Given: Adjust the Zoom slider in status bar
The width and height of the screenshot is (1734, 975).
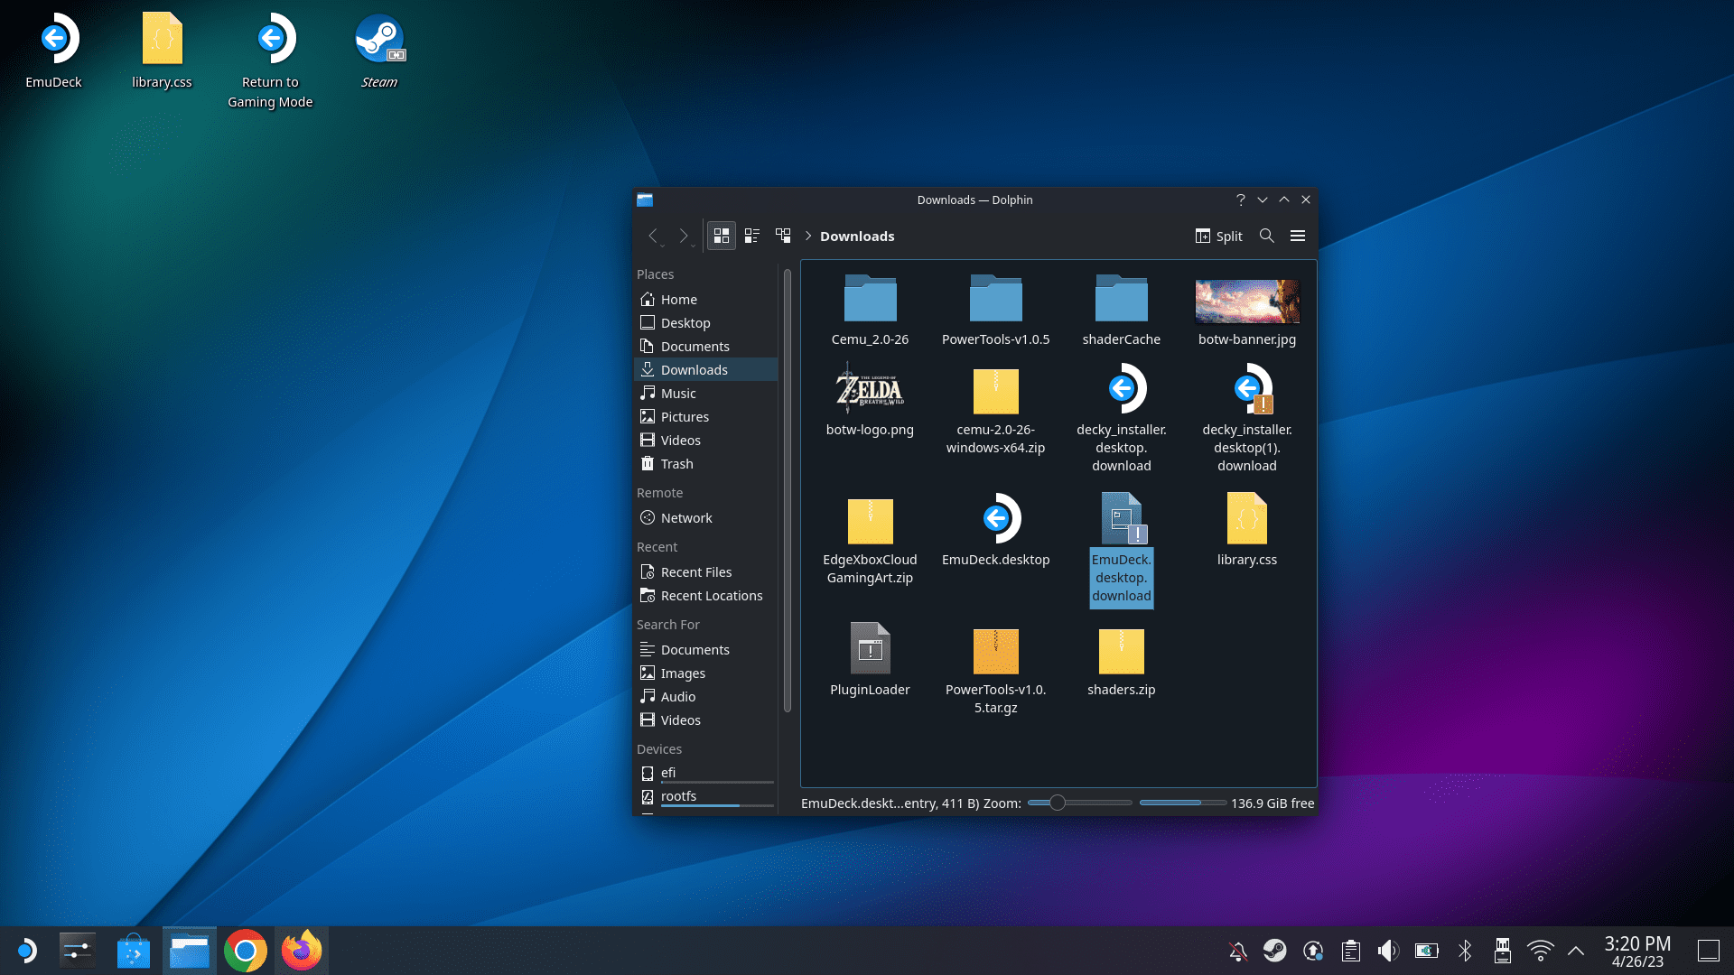Looking at the screenshot, I should 1079,803.
